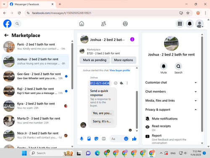Viewport: 210px width, 158px height.
Task: Attach a photo file to the chat
Action: 89,139
